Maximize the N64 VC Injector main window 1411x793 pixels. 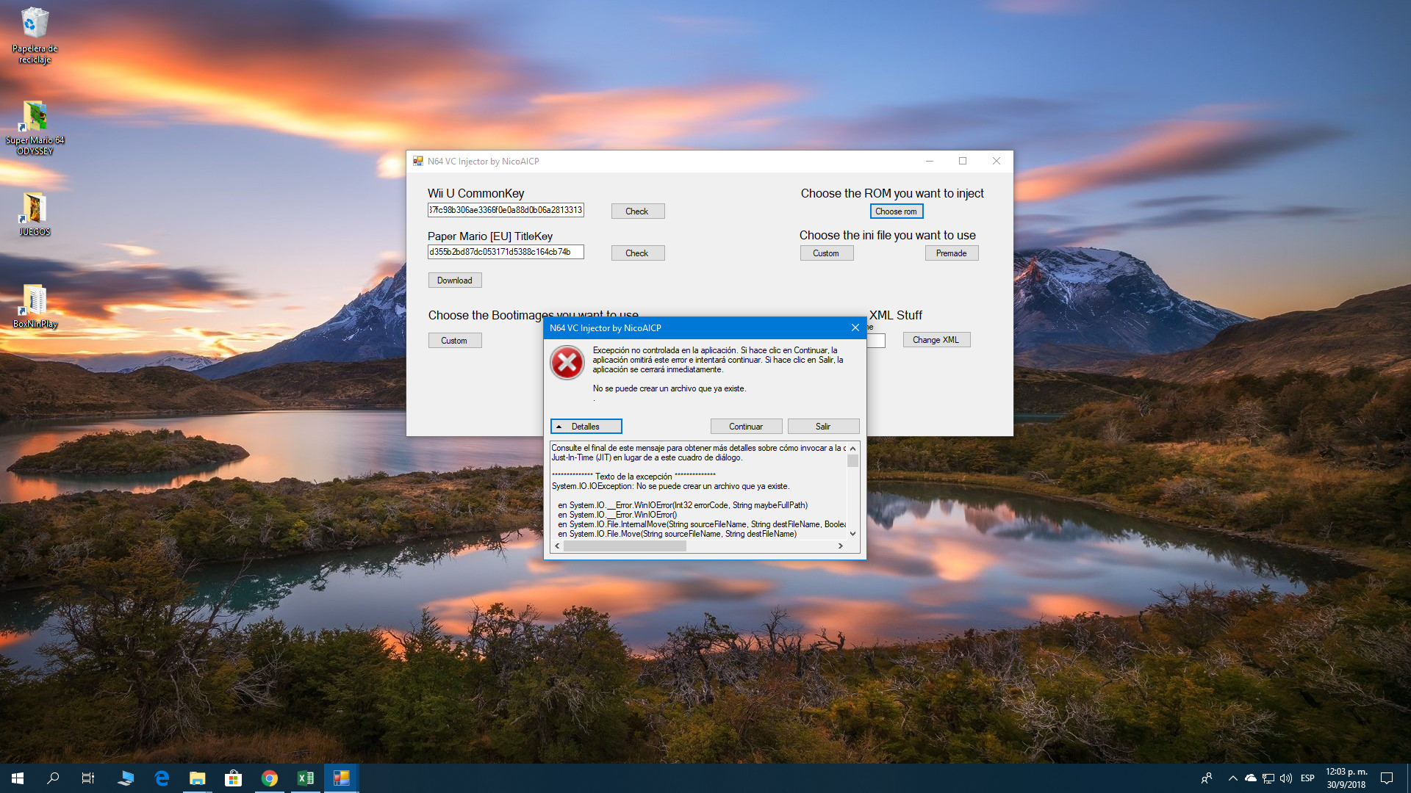click(x=963, y=162)
